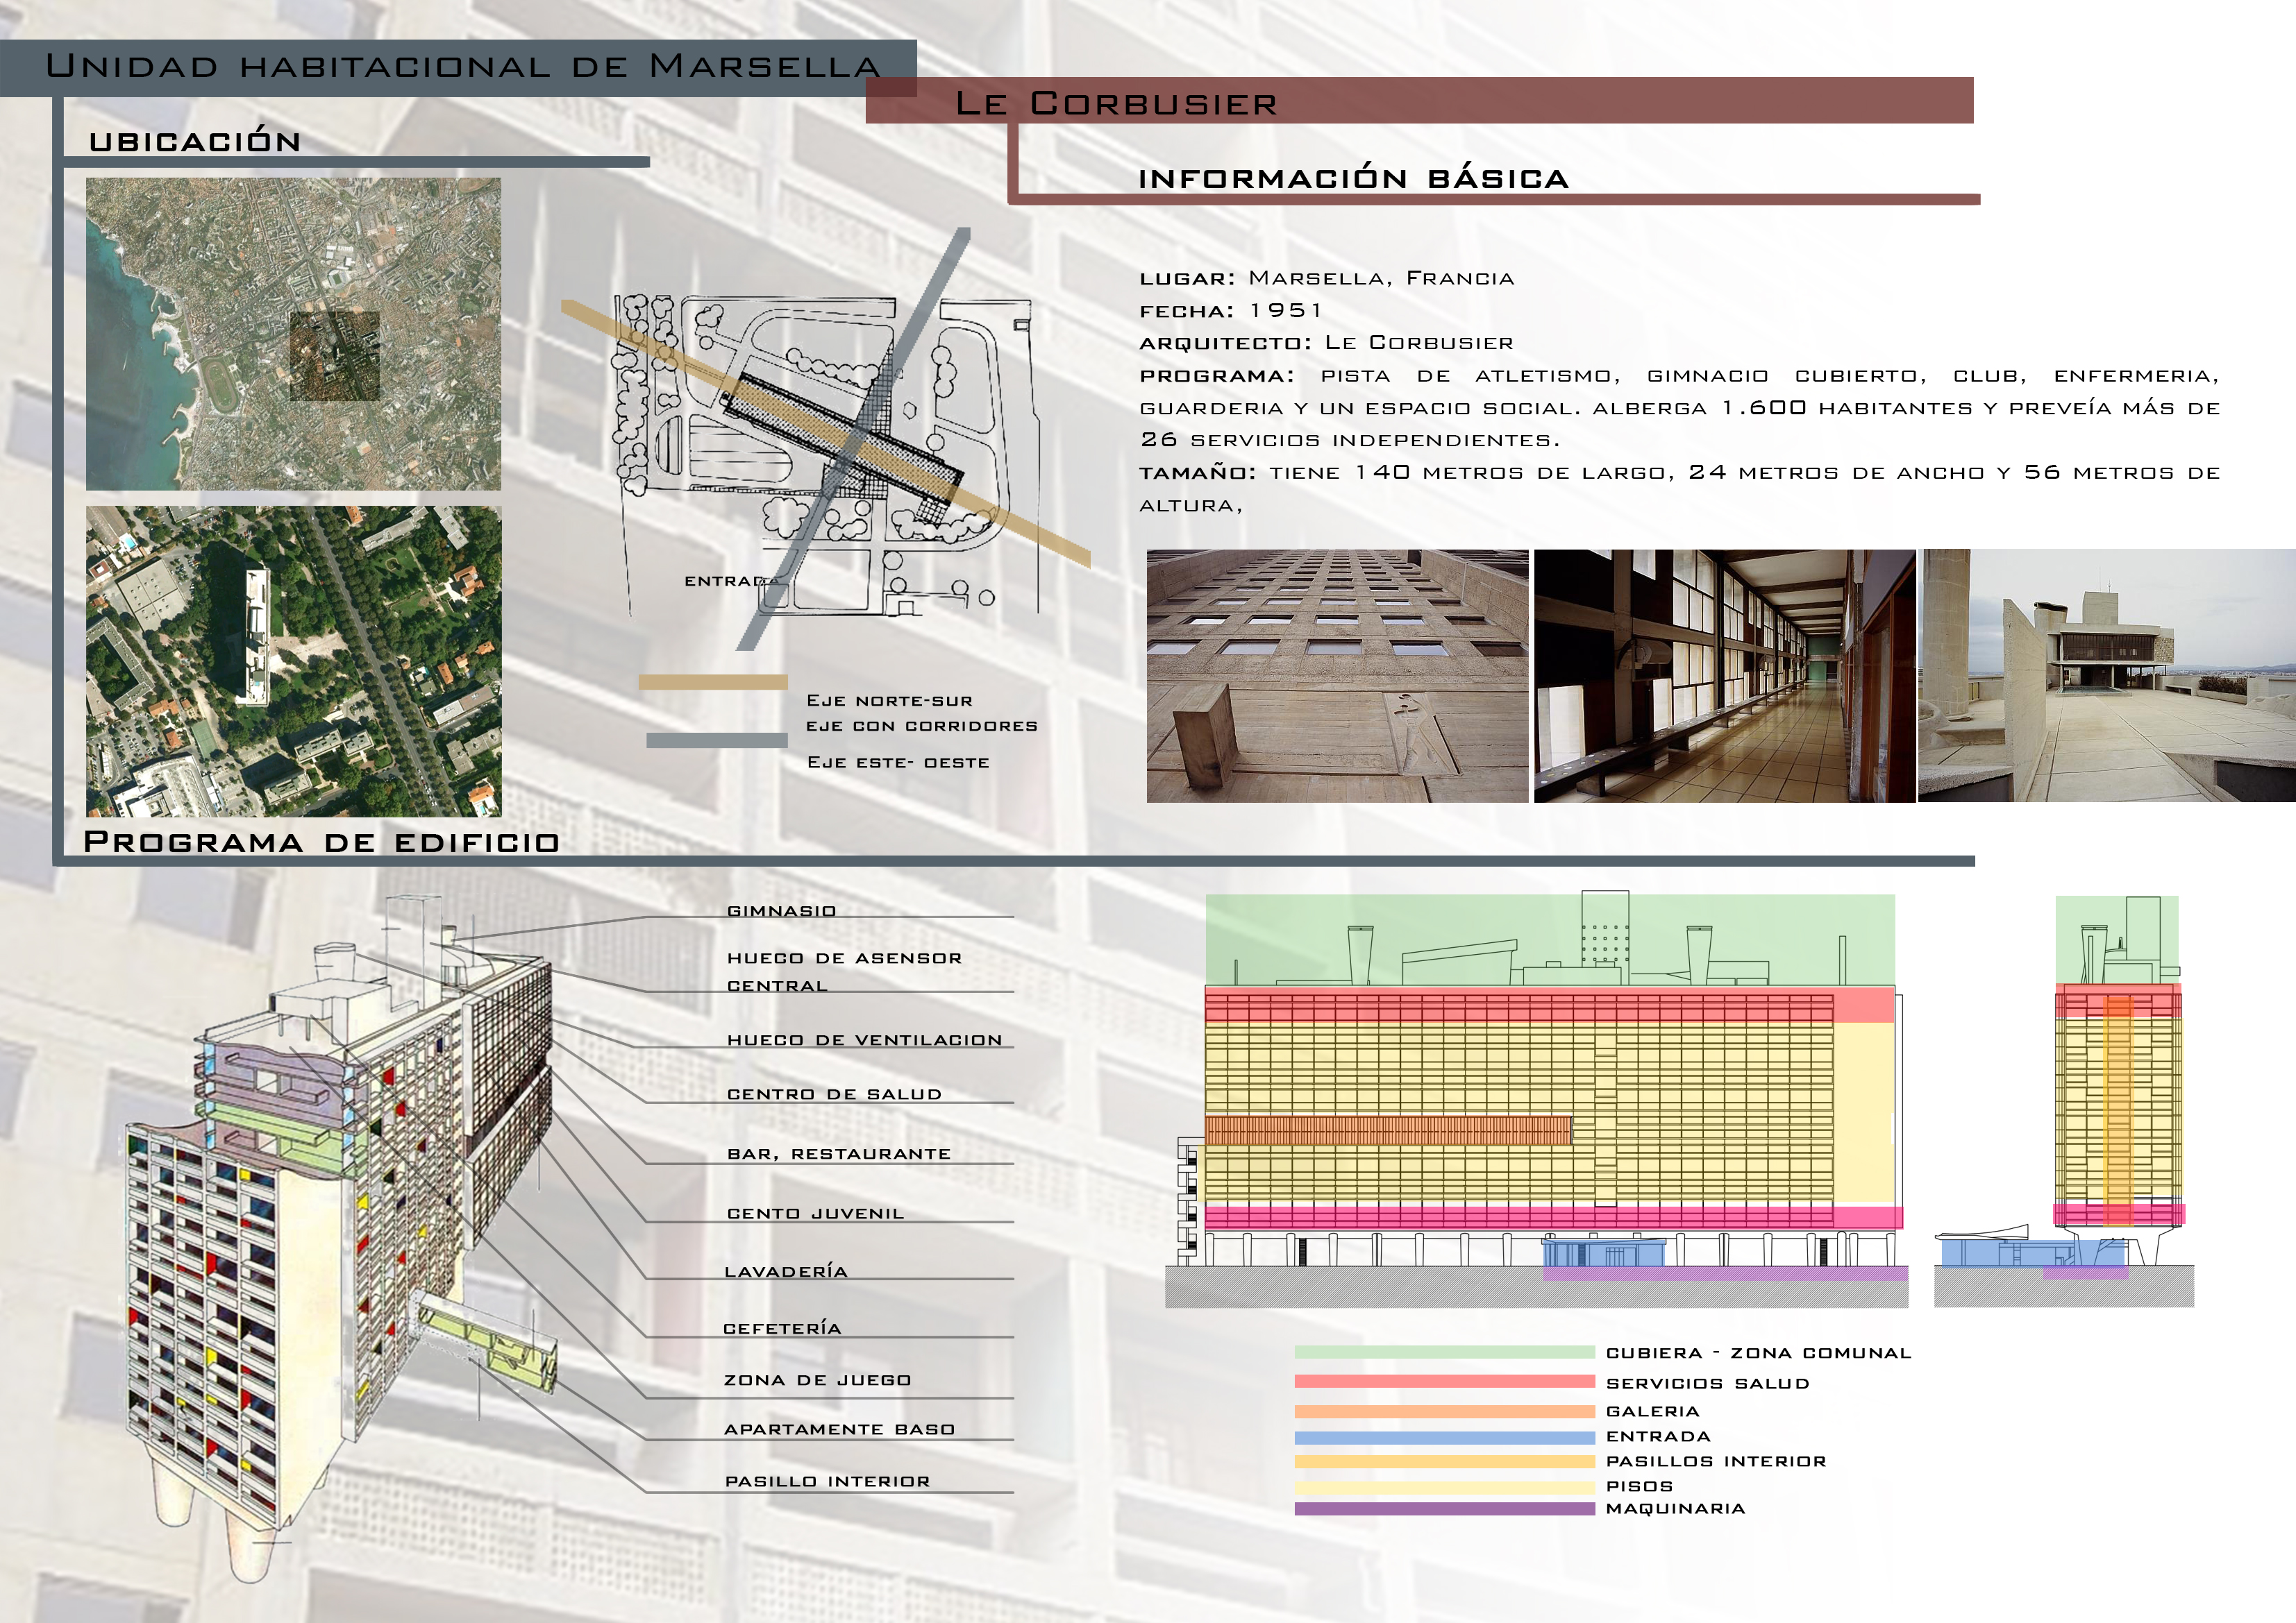2296x1623 pixels.
Task: Click the Pasillos Interior legend color bar
Action: coord(1444,1461)
